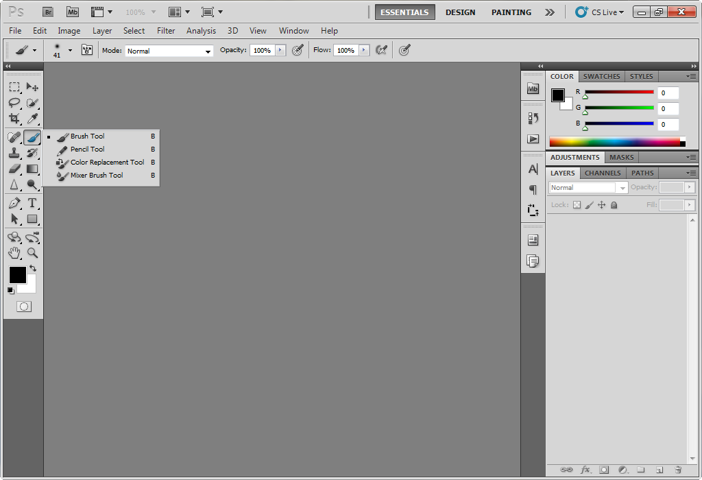Open the Filter menu
Image resolution: width=702 pixels, height=480 pixels.
click(x=166, y=31)
